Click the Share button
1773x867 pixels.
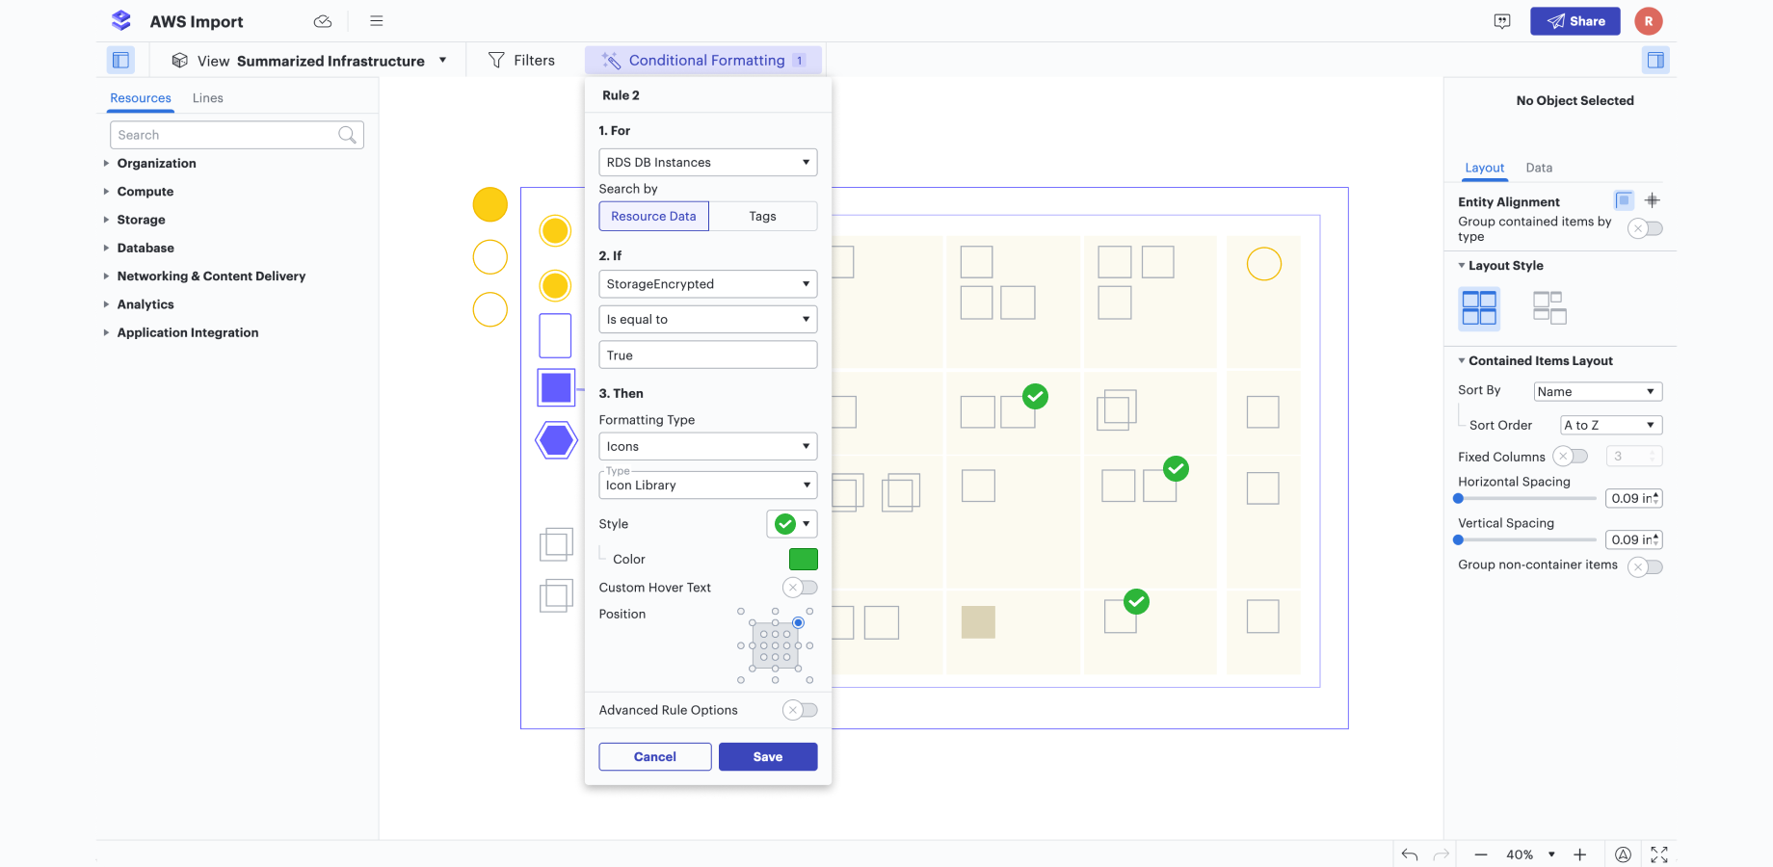[1575, 21]
